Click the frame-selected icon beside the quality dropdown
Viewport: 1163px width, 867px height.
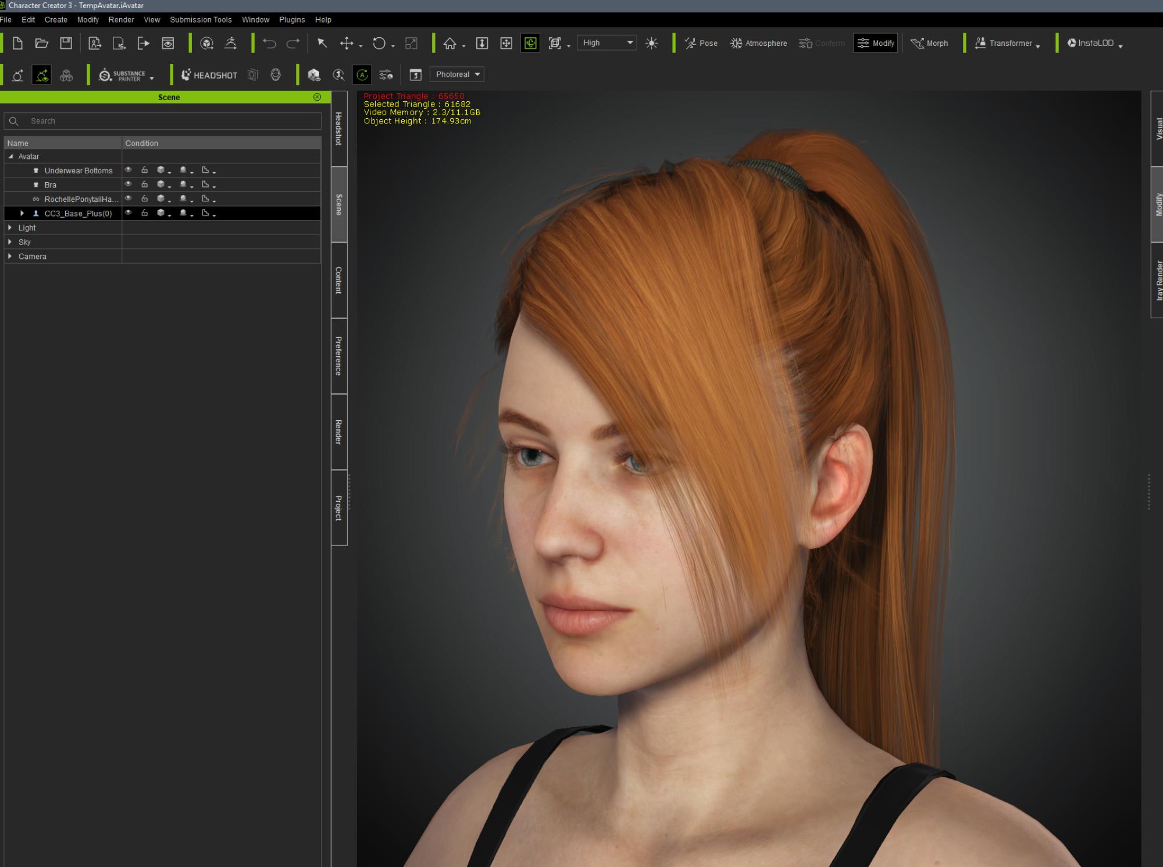tap(555, 43)
